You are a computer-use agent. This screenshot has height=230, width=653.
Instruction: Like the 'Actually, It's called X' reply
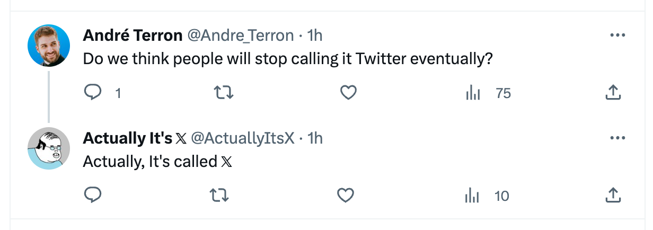[346, 196]
